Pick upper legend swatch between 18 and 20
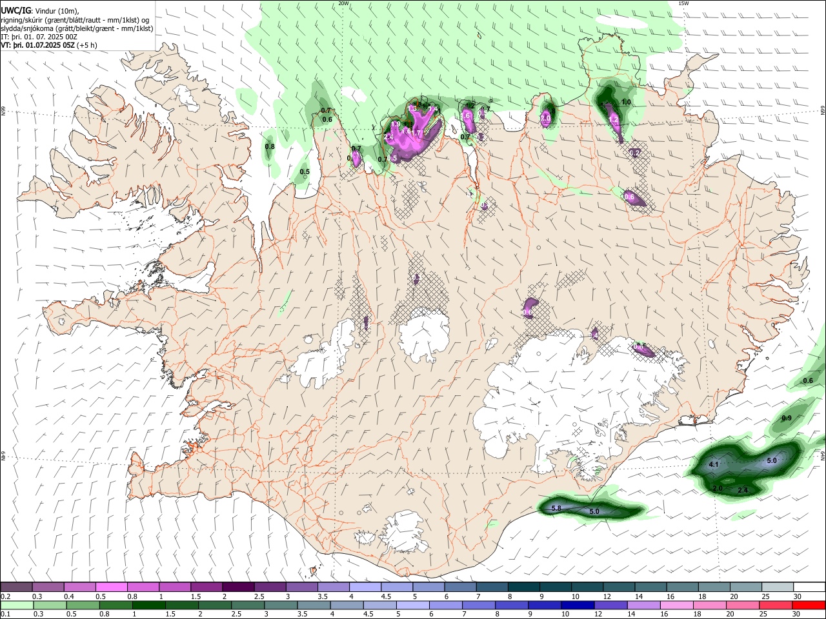The height and width of the screenshot is (619, 826). pyautogui.click(x=713, y=587)
